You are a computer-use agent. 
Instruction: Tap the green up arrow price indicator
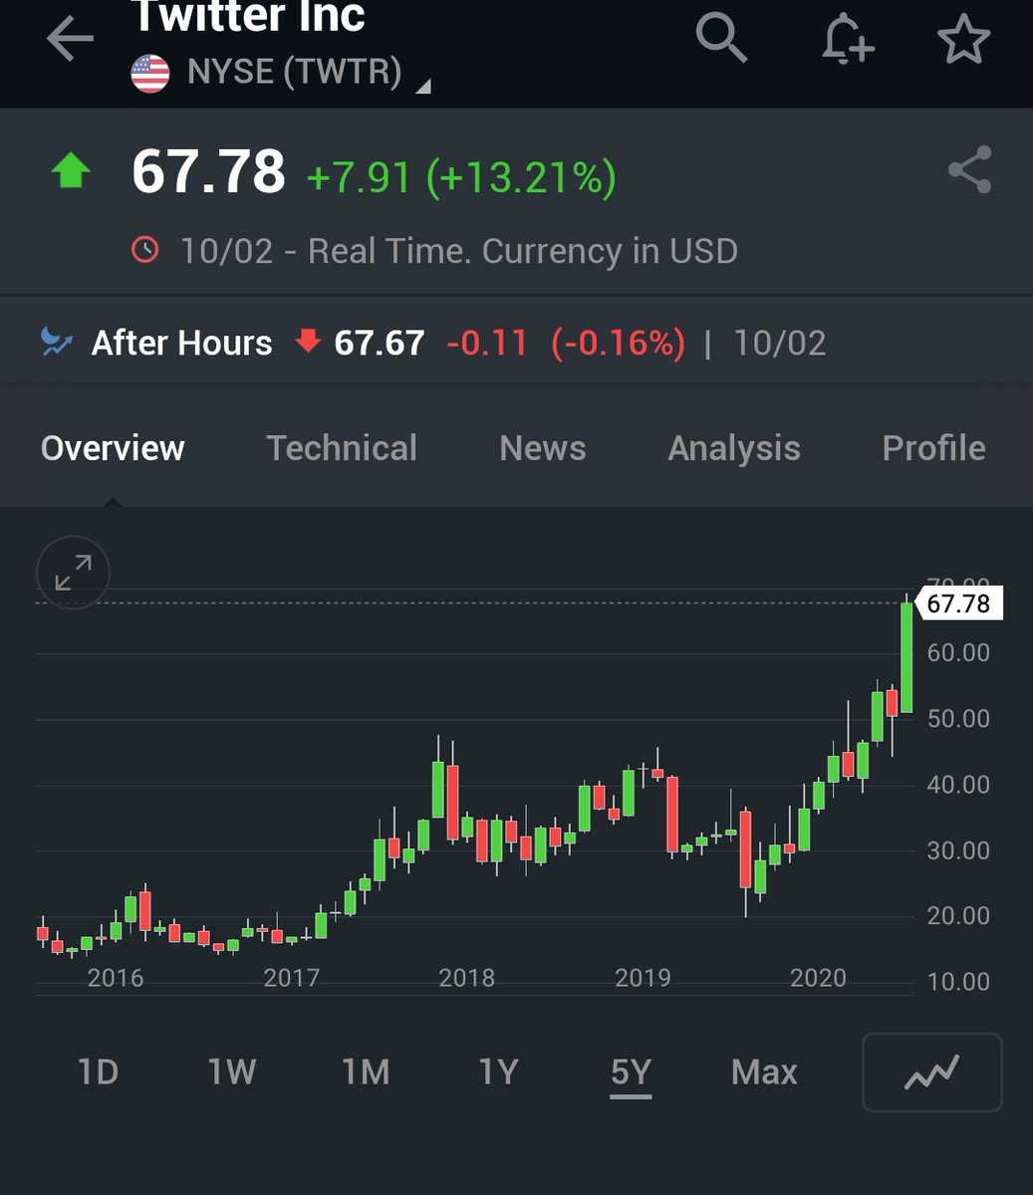click(71, 170)
